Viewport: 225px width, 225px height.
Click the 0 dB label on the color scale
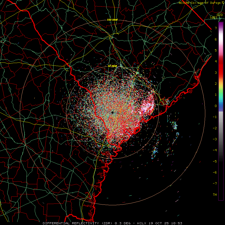click(216, 106)
